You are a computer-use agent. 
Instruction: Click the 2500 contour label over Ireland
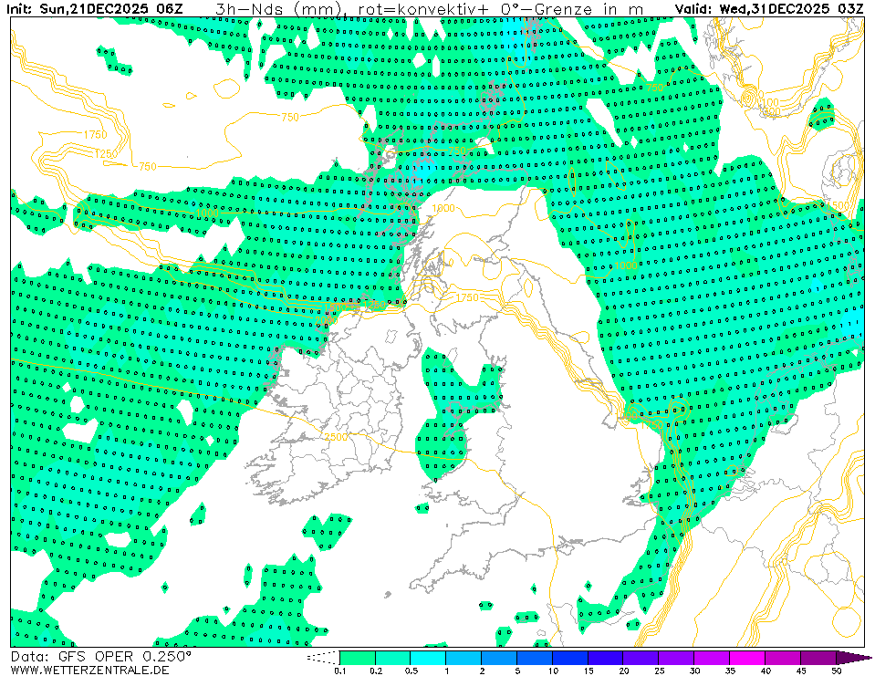point(335,438)
